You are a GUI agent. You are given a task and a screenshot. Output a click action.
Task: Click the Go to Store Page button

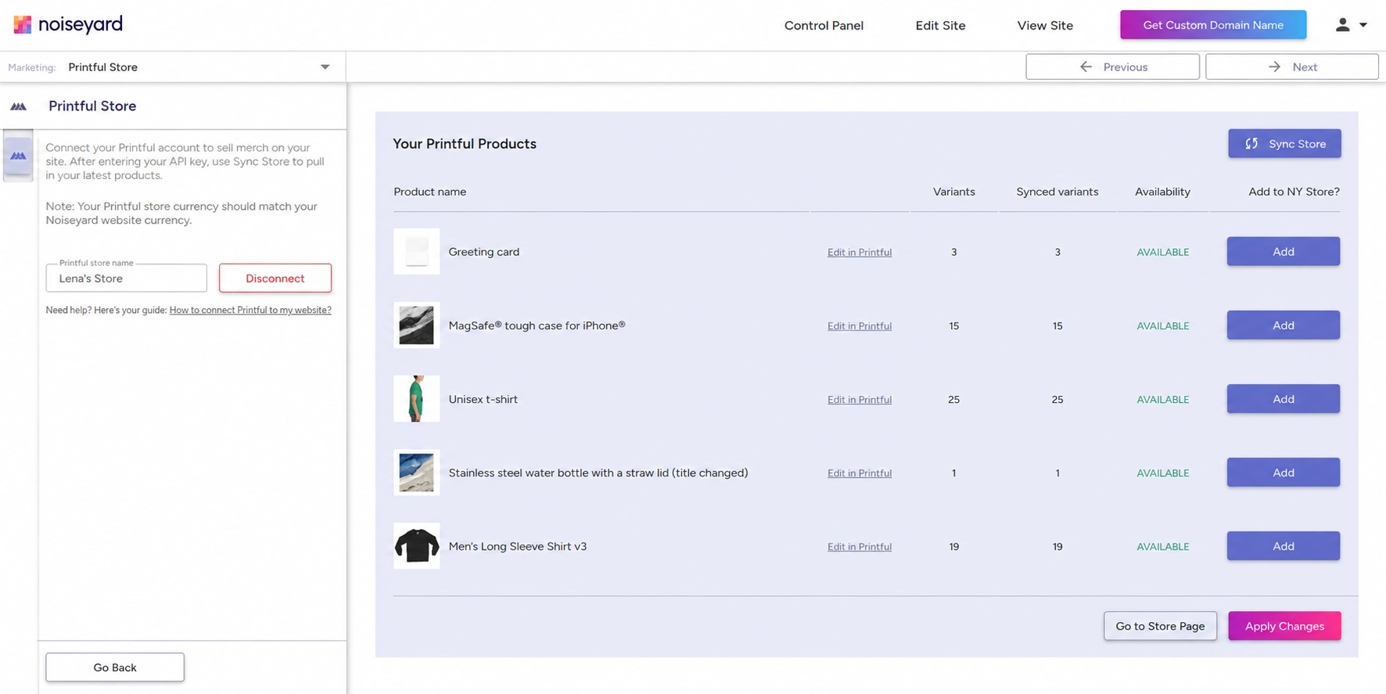coord(1160,626)
